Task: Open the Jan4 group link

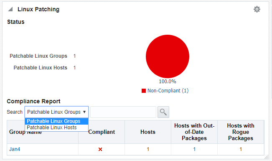Action: pos(15,149)
